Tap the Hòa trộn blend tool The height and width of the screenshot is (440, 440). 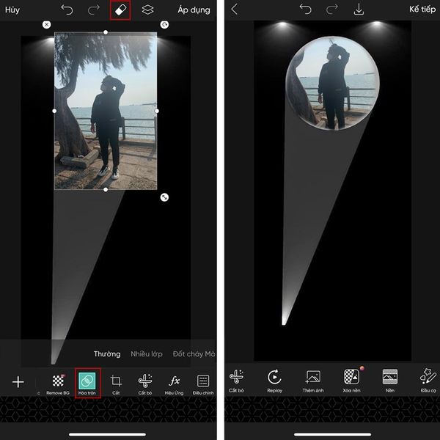(87, 381)
